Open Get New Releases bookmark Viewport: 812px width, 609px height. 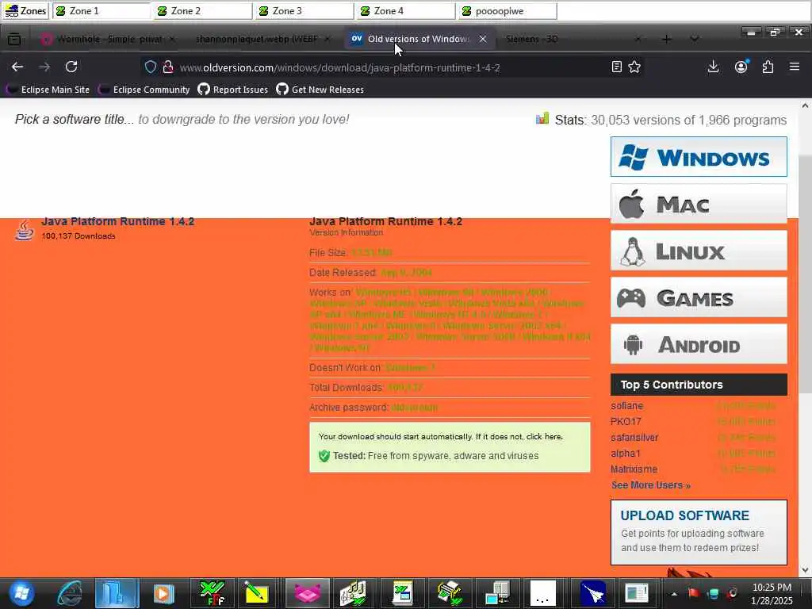(x=320, y=90)
